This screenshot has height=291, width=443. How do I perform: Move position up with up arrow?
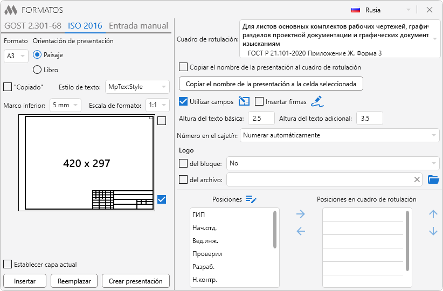point(433,214)
